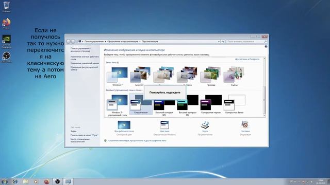Open the Цвет окна icon
The width and height of the screenshot is (330, 185).
coord(164,125)
